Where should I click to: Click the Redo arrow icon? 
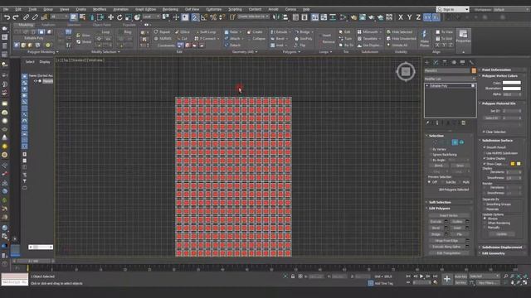16,17
